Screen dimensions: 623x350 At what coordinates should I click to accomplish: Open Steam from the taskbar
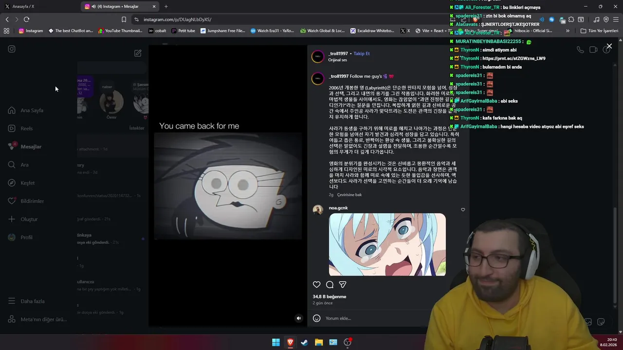click(304, 342)
